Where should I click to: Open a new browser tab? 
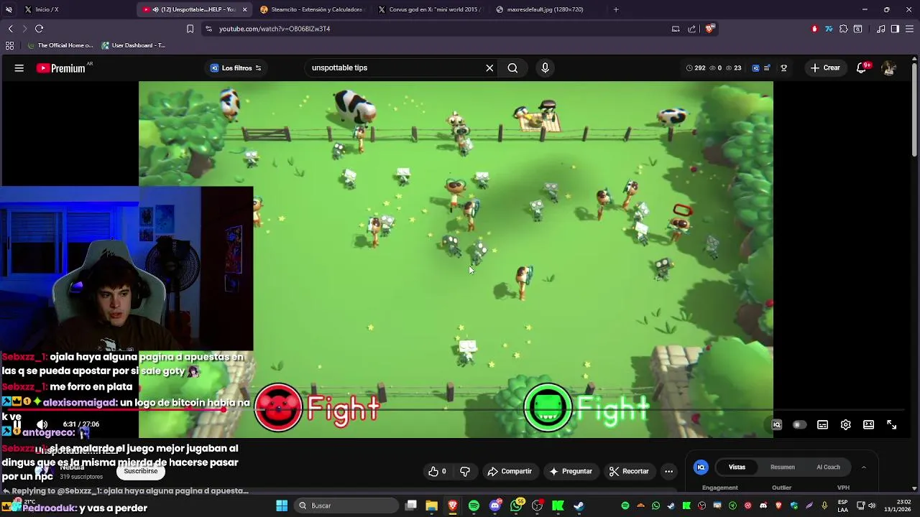(x=616, y=9)
